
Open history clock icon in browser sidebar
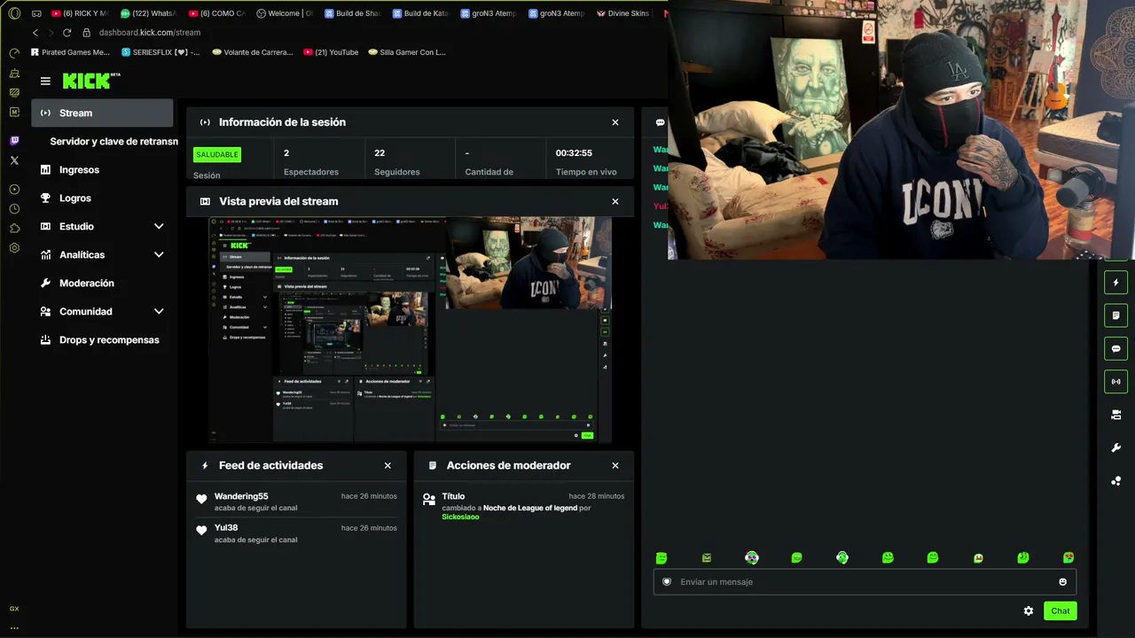[14, 209]
